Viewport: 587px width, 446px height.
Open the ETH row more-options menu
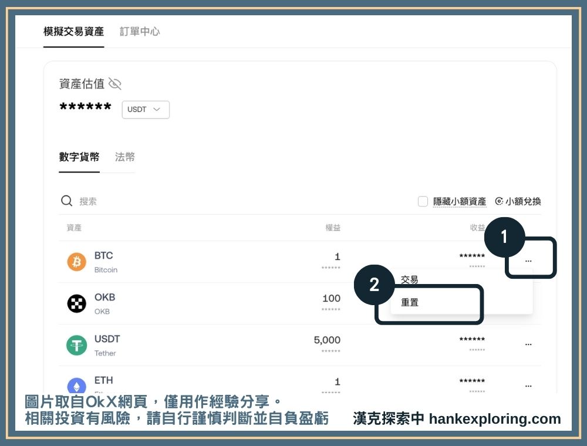coord(528,386)
